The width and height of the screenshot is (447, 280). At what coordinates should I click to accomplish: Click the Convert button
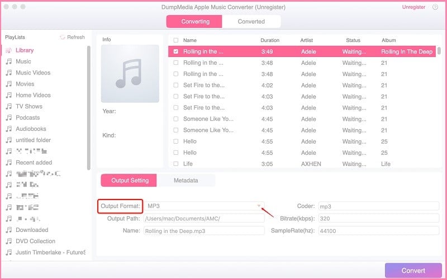(413, 270)
